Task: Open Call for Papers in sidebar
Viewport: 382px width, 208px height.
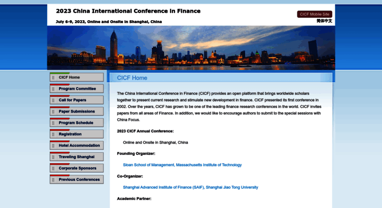Action: tap(77, 100)
